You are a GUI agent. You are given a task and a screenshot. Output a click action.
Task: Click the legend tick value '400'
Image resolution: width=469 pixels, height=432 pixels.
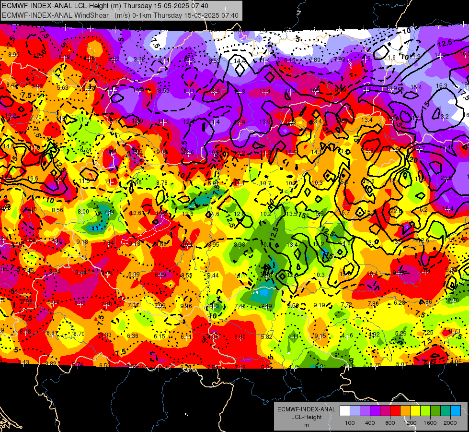(x=370, y=423)
